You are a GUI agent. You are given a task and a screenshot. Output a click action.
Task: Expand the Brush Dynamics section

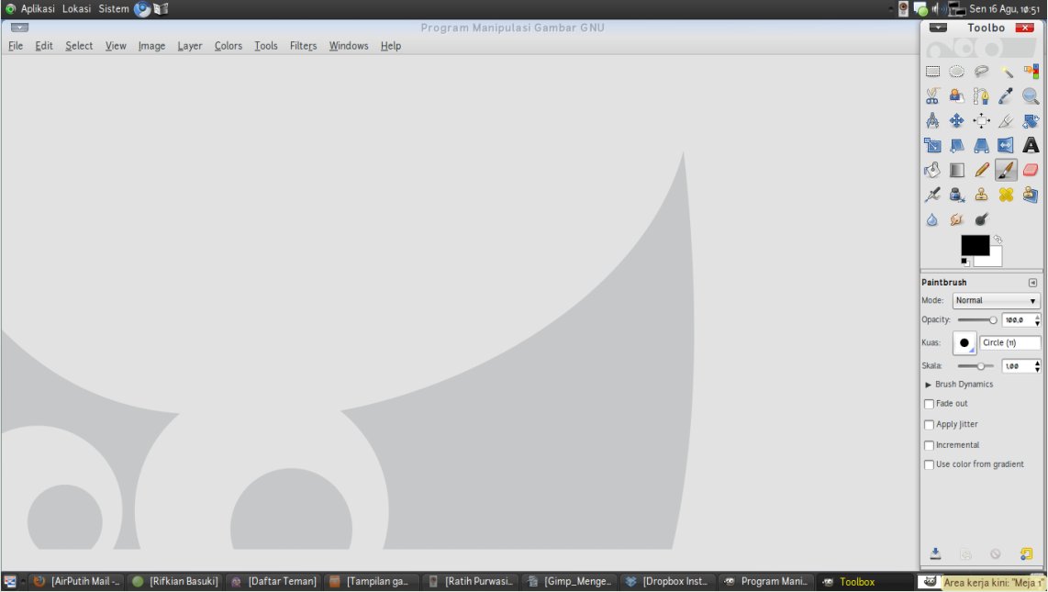[x=929, y=385]
